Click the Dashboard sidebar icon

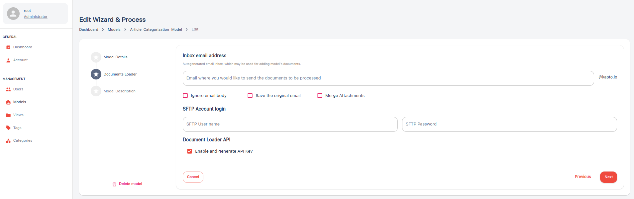[x=8, y=47]
